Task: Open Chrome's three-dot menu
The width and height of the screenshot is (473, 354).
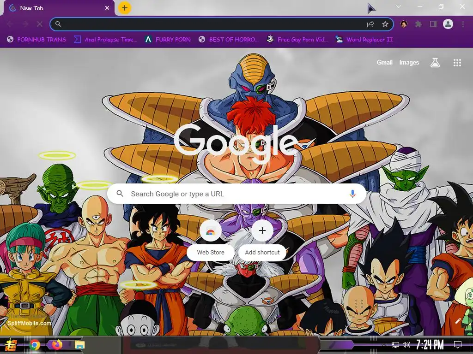Action: click(463, 24)
